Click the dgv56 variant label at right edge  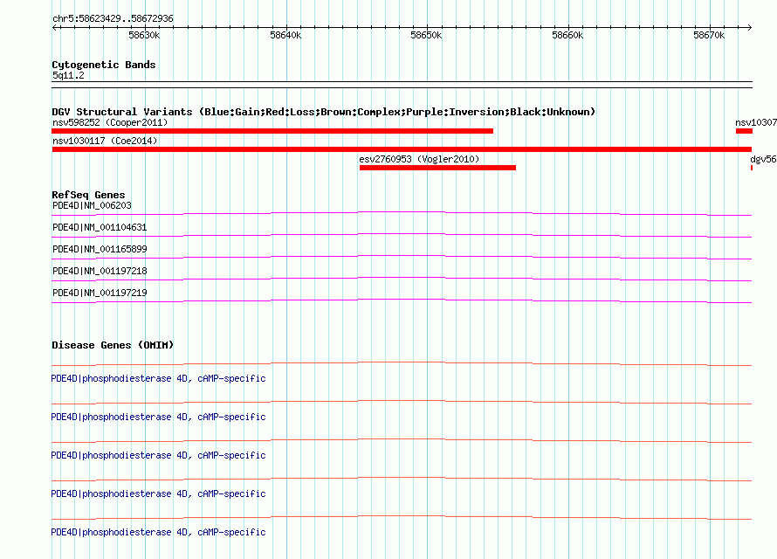(x=763, y=159)
